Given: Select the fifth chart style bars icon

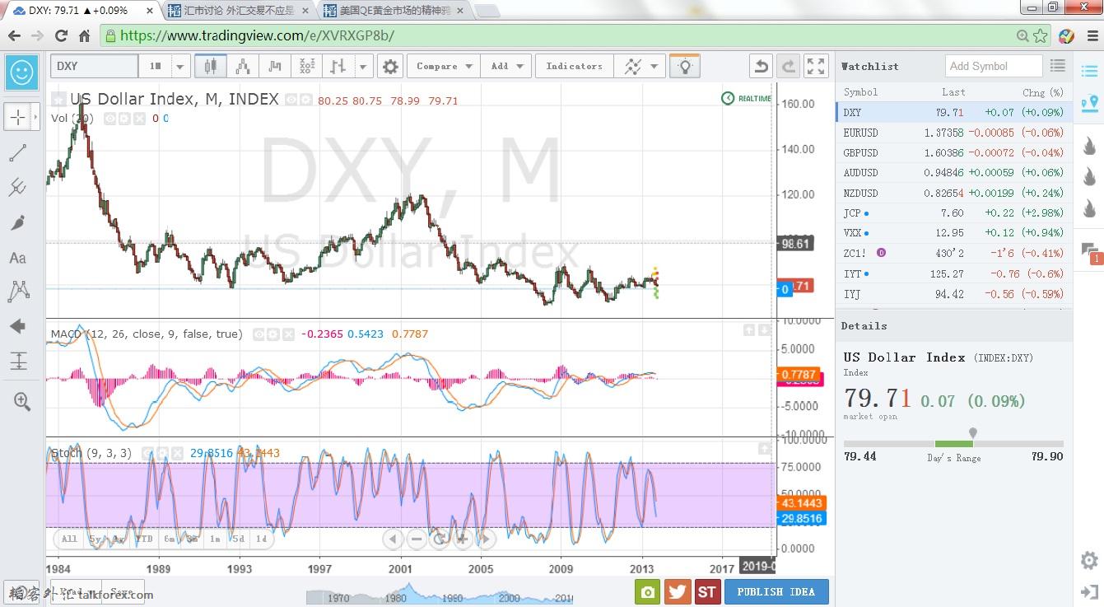Looking at the screenshot, I should [x=338, y=67].
